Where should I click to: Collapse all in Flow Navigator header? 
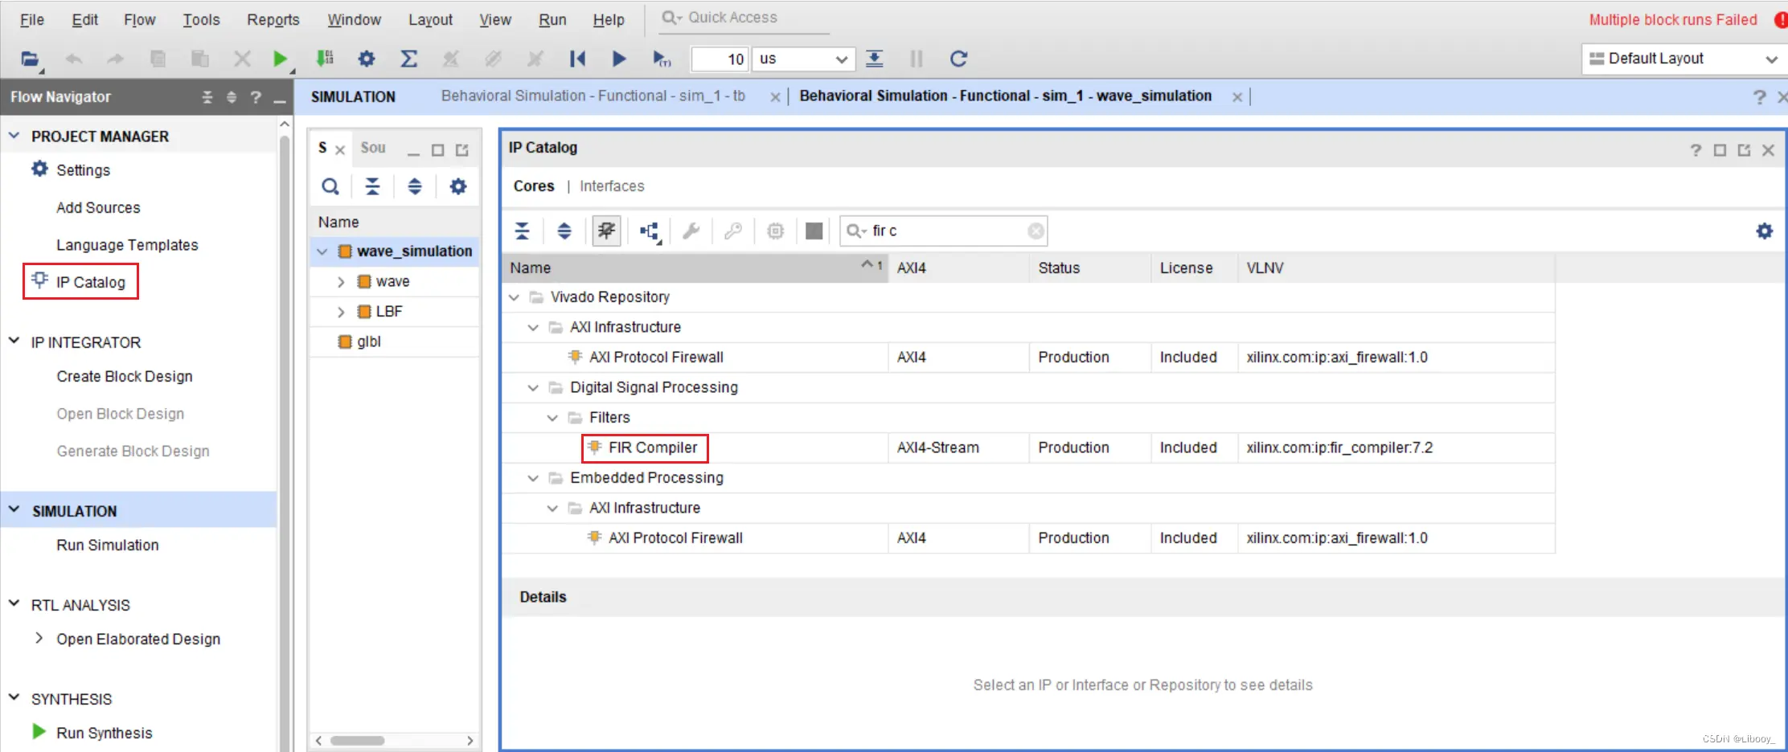pyautogui.click(x=207, y=97)
